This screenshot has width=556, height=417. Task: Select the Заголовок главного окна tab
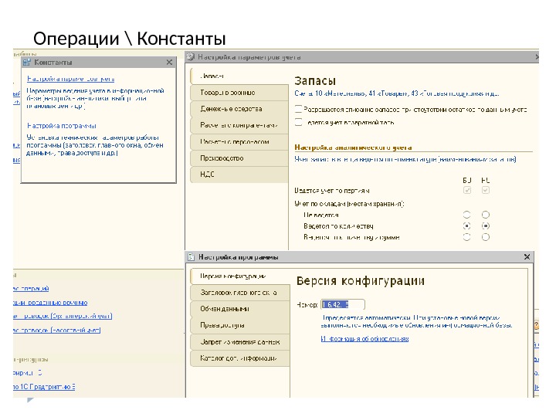click(x=240, y=293)
